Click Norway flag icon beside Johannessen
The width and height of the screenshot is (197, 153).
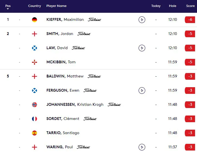pos(35,105)
